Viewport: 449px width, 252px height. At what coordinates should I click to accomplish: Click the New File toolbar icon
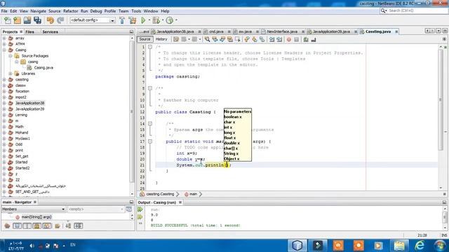coord(8,20)
